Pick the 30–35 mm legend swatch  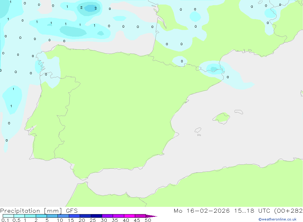click(x=108, y=216)
